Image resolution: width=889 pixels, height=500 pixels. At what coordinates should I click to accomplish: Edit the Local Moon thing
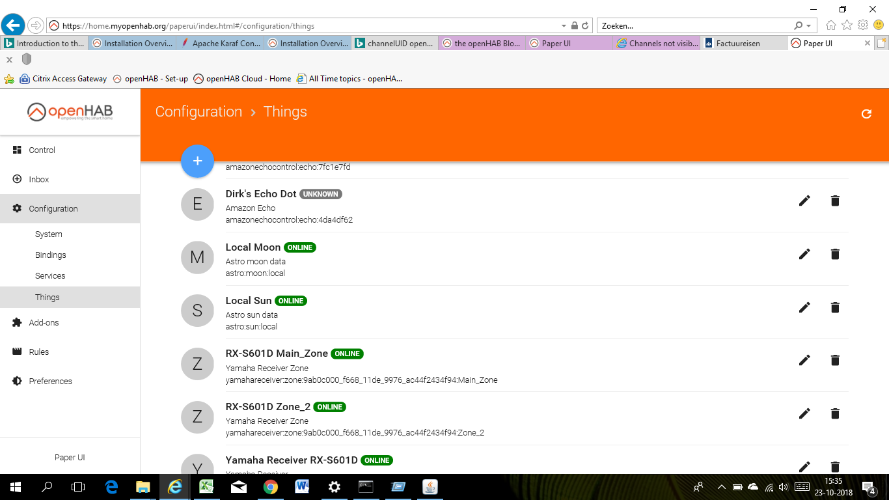tap(804, 254)
